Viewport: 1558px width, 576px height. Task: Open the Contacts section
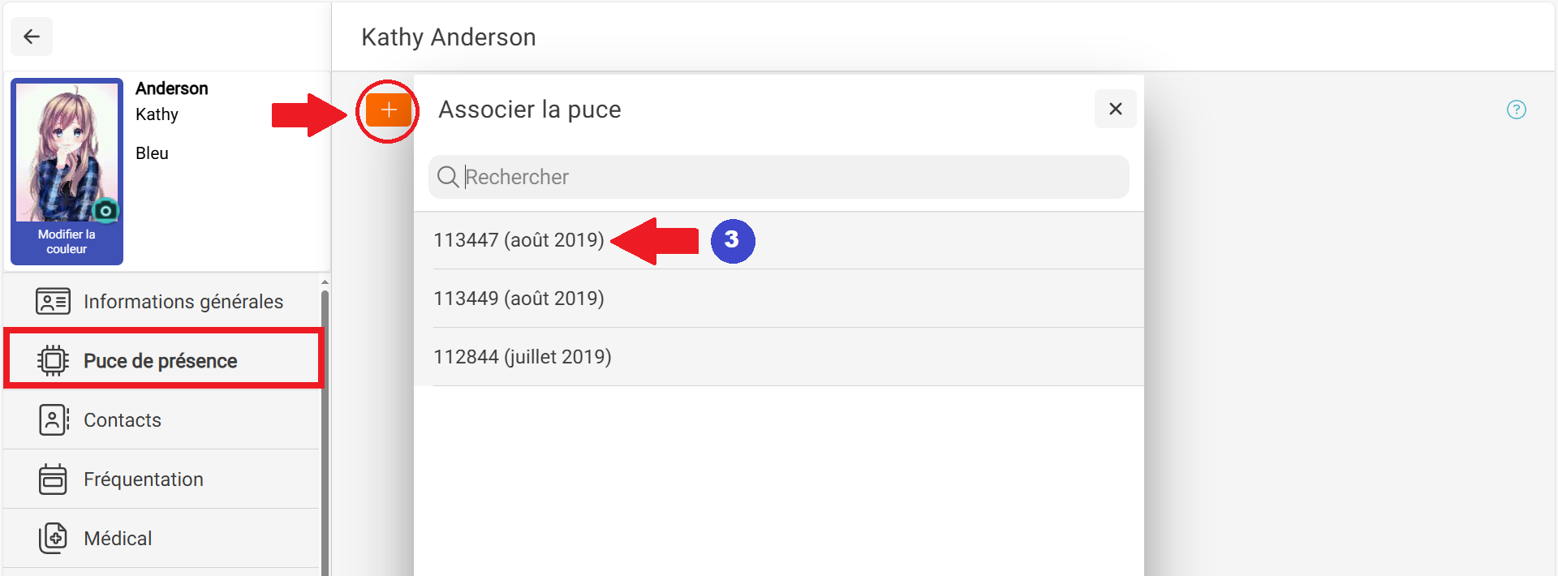click(162, 419)
